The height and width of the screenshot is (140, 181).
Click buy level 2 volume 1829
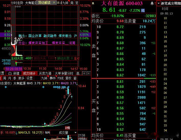point(142,87)
